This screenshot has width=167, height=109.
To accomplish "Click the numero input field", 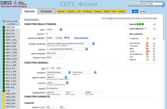I will click(50, 34).
